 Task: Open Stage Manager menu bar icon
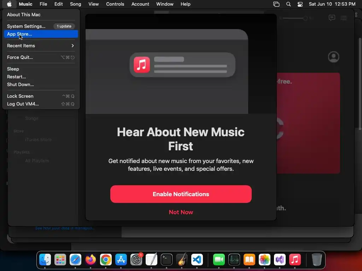[x=276, y=4]
